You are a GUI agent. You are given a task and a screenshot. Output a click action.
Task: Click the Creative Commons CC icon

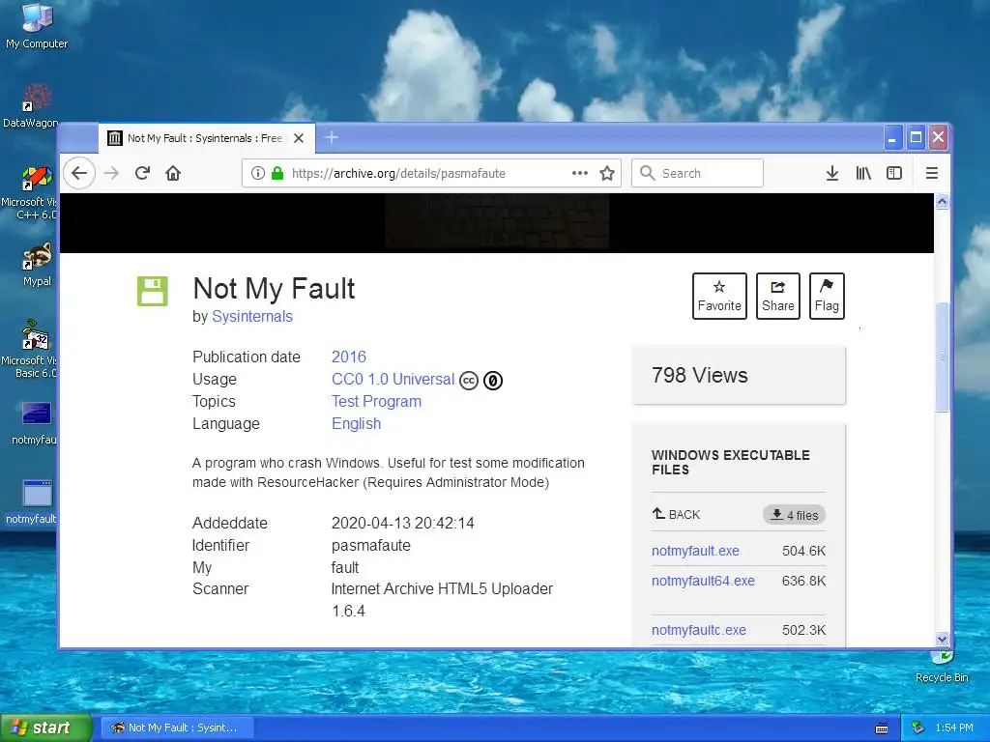coord(469,381)
